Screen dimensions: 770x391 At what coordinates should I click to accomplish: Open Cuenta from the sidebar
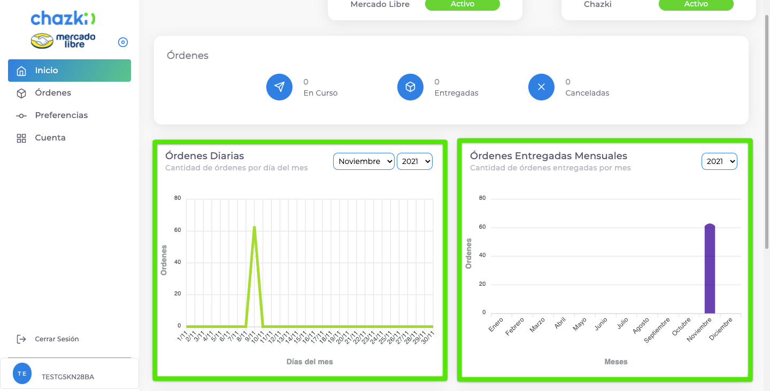tap(50, 138)
